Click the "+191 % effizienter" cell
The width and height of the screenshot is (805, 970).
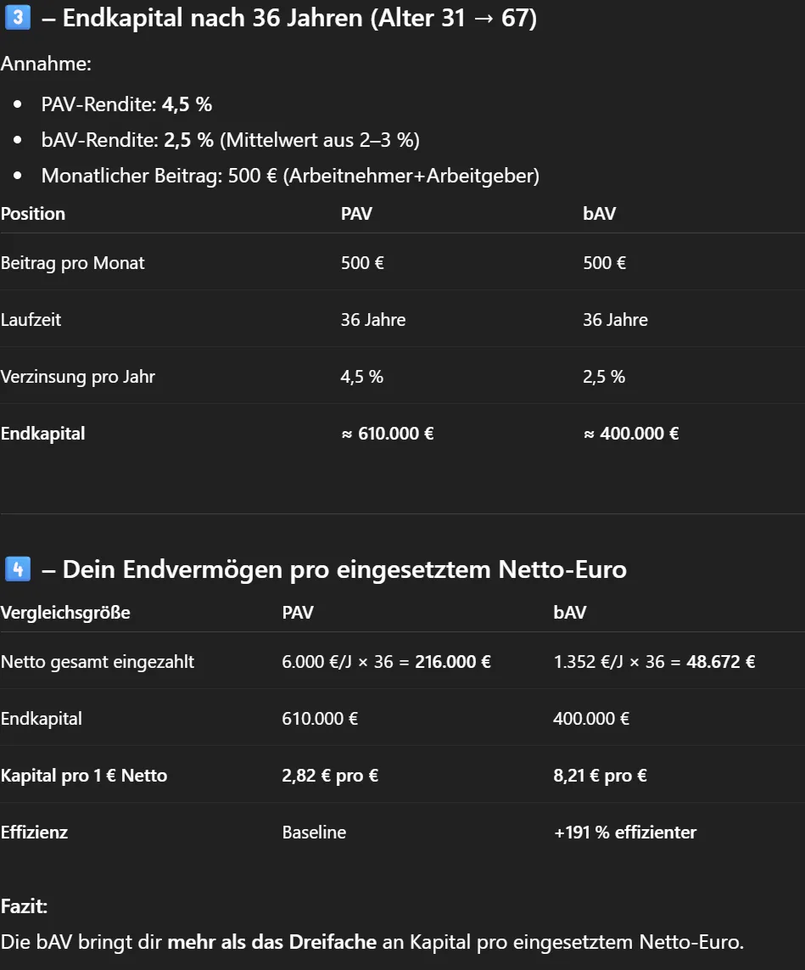click(624, 833)
